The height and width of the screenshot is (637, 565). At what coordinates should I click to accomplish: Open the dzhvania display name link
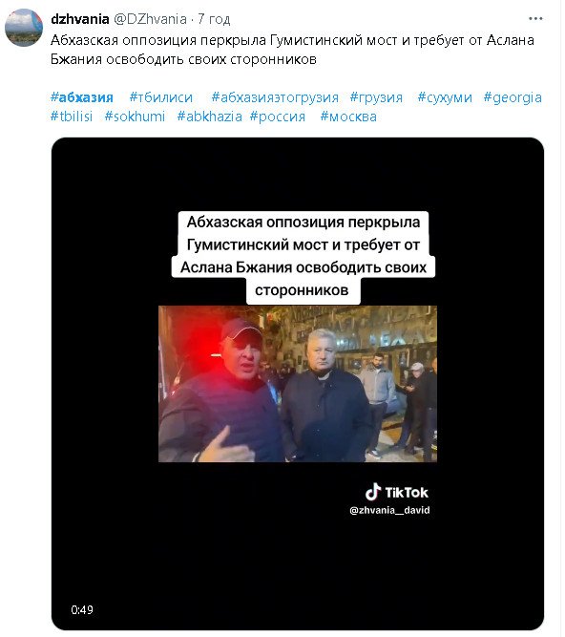[80, 19]
